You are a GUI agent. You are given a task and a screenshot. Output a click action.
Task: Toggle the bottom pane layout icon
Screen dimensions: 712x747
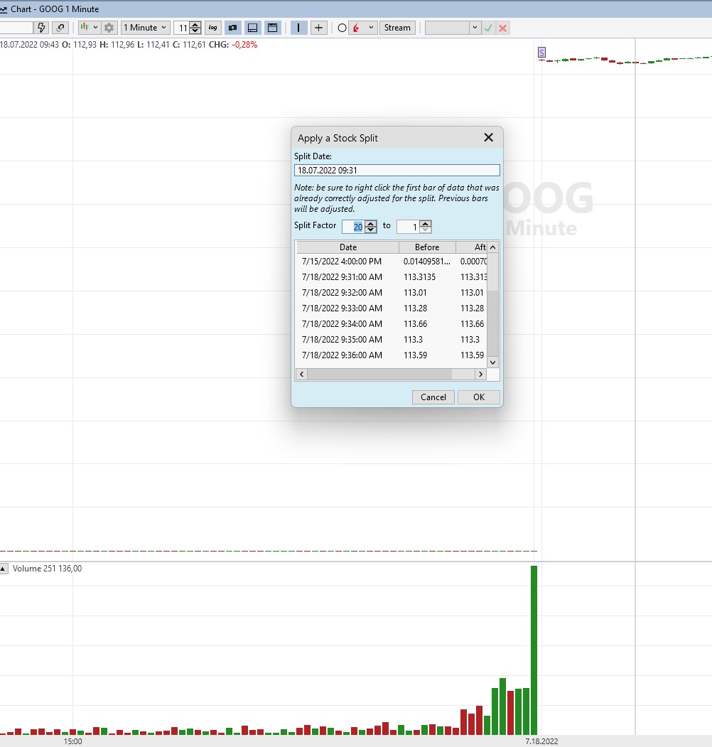253,28
